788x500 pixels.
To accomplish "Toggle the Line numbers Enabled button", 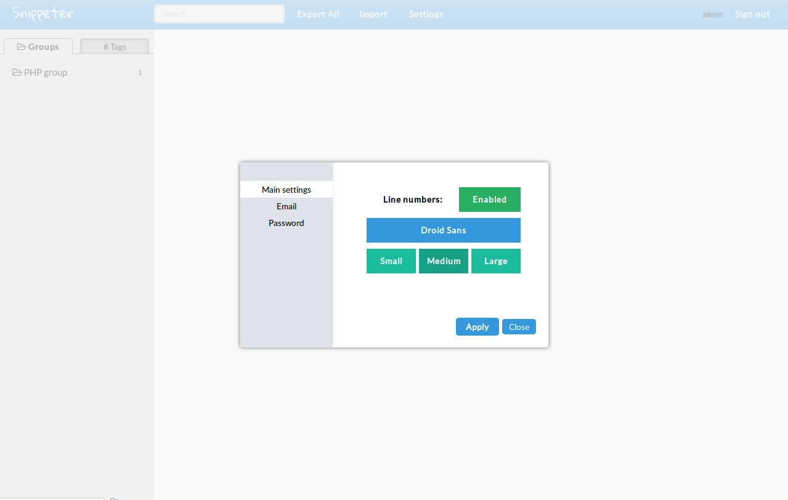I will pyautogui.click(x=489, y=200).
